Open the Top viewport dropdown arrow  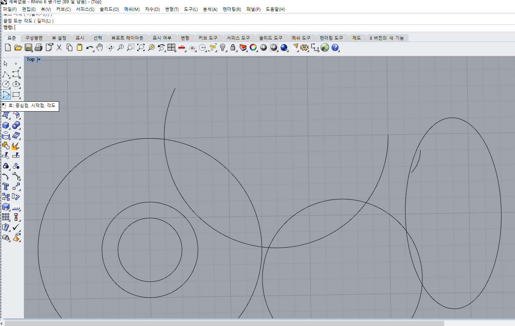pos(39,59)
